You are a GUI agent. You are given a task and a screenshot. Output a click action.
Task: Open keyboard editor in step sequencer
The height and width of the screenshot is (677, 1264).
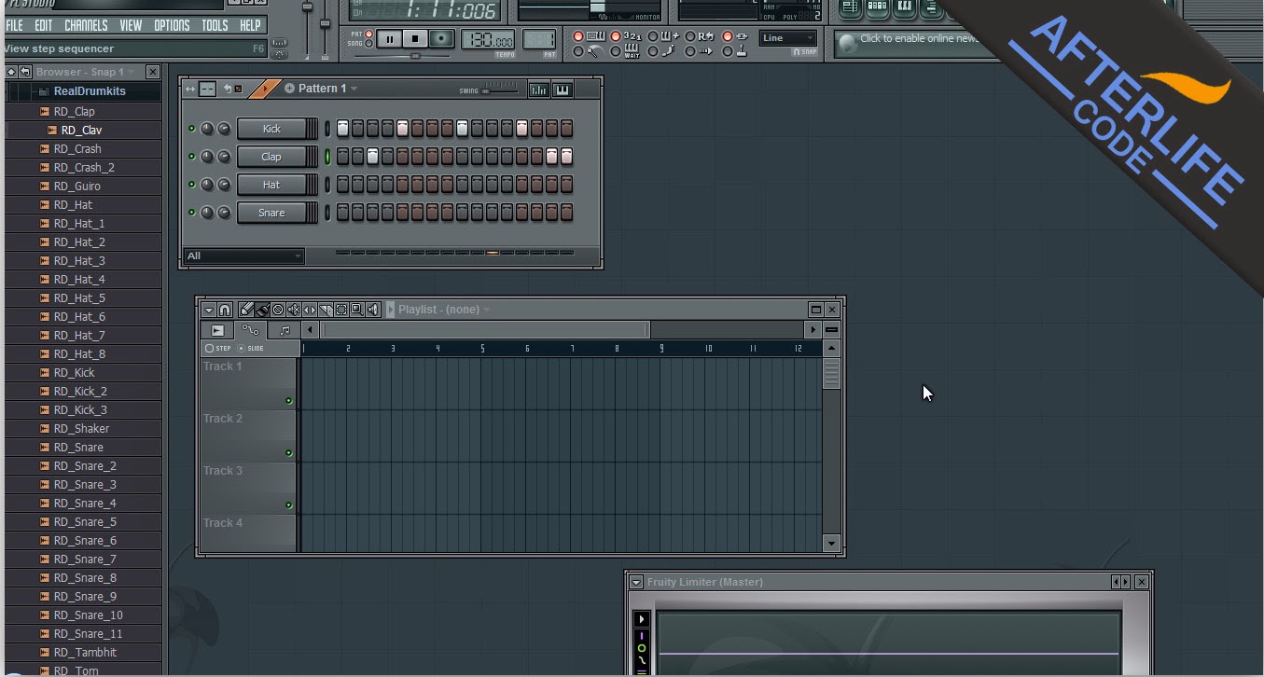562,90
